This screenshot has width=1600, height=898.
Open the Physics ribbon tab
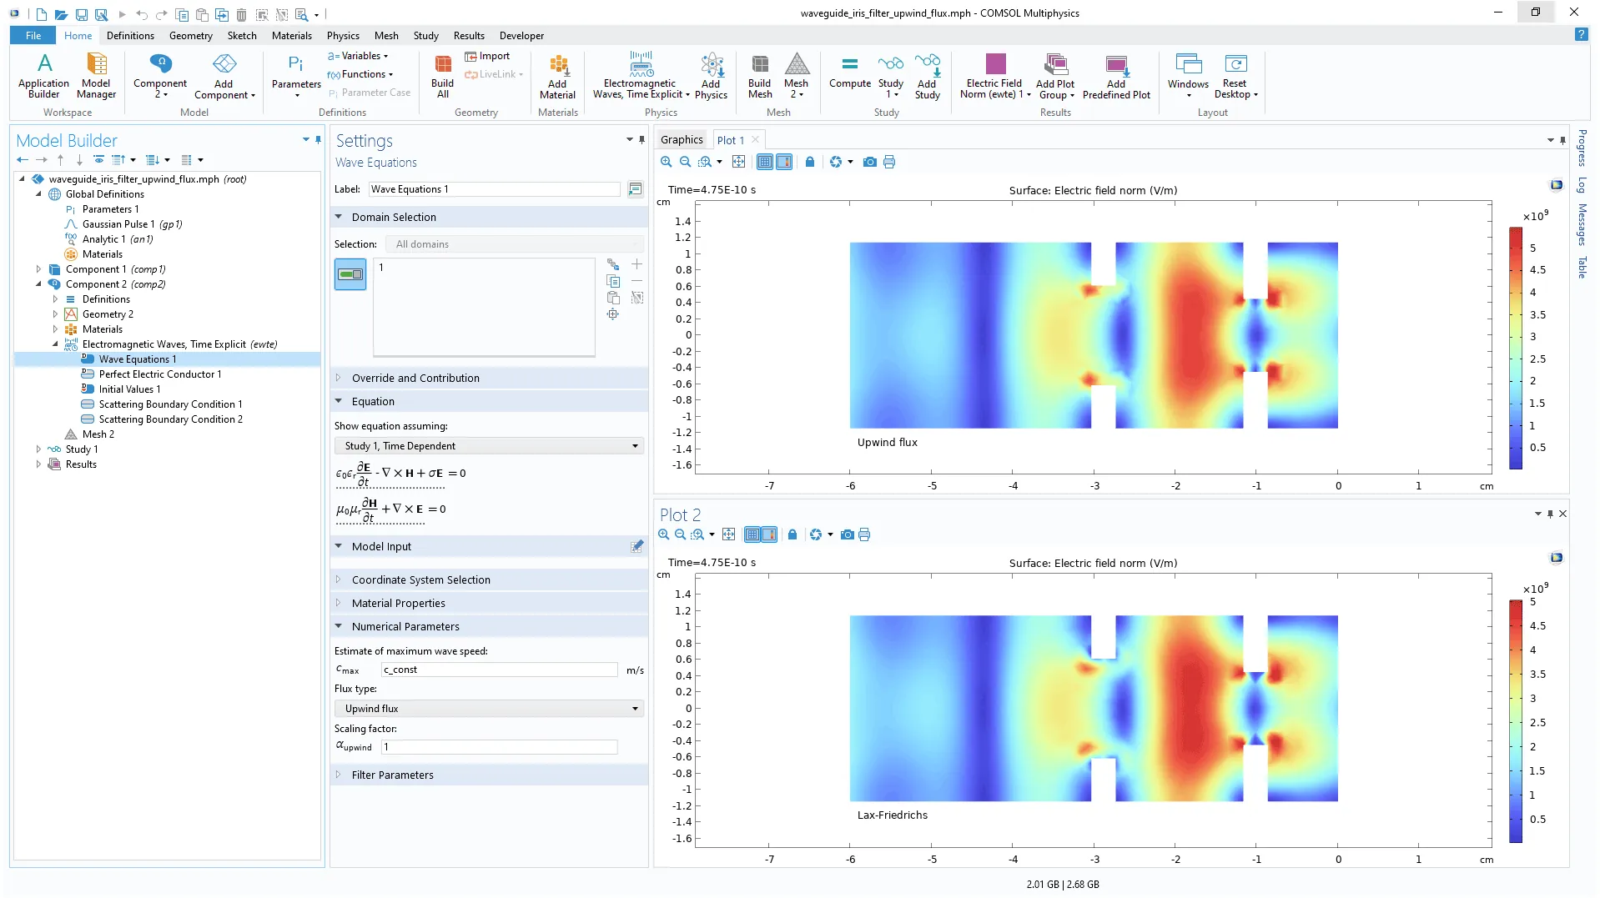pos(343,36)
